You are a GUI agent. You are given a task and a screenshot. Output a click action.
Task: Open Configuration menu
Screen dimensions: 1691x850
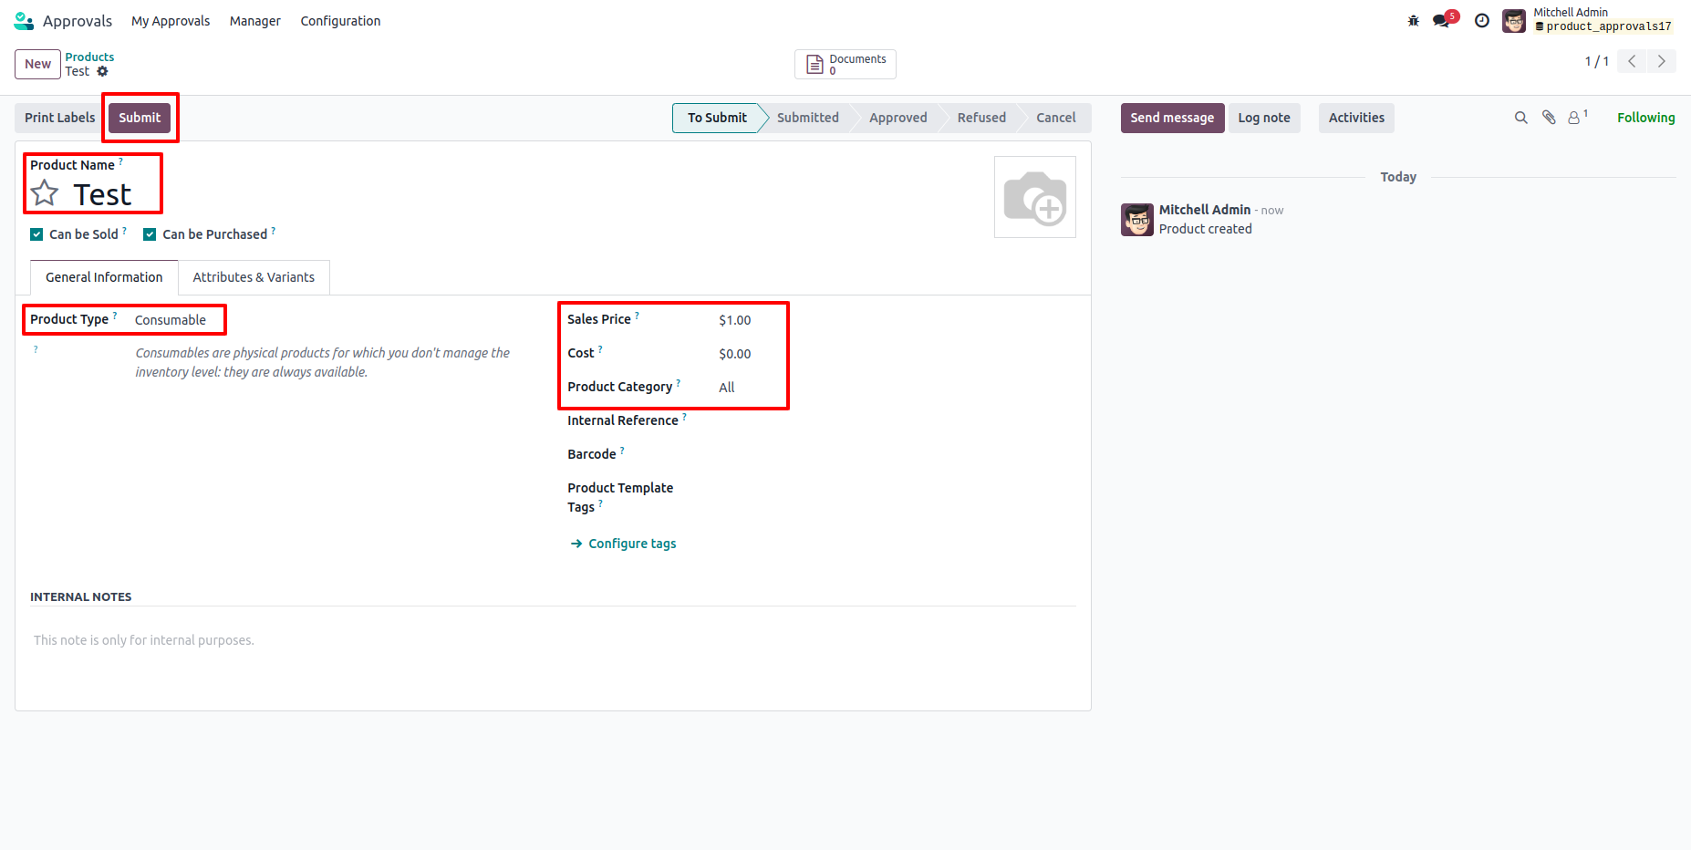click(341, 21)
